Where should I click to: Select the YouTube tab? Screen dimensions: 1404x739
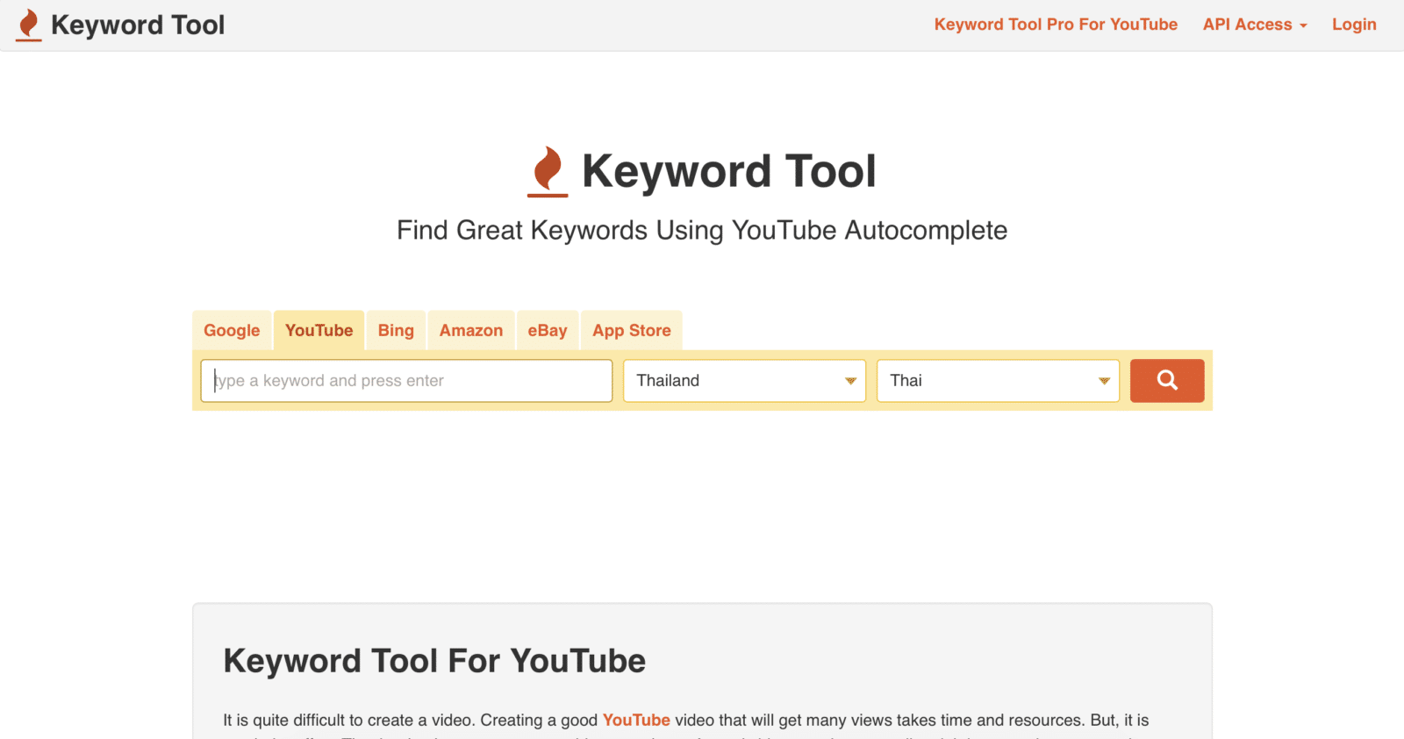point(319,331)
